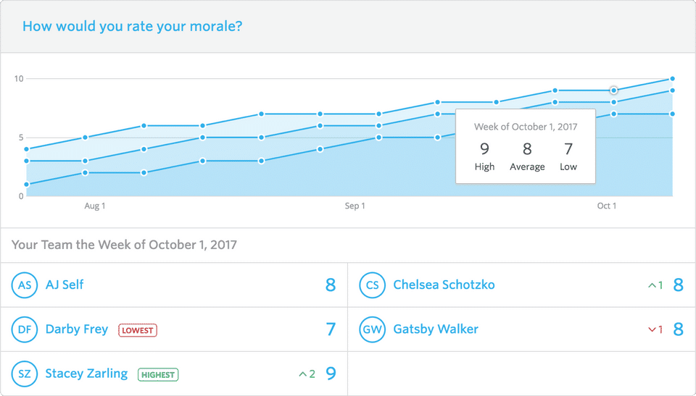Image resolution: width=696 pixels, height=396 pixels.
Task: Open AJ Self's profile link
Action: [x=65, y=285]
